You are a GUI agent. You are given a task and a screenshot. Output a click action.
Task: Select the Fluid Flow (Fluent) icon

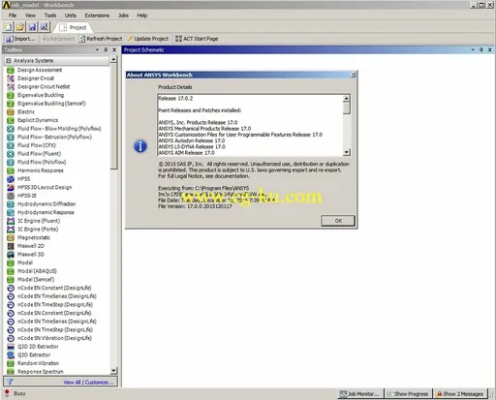(x=11, y=154)
